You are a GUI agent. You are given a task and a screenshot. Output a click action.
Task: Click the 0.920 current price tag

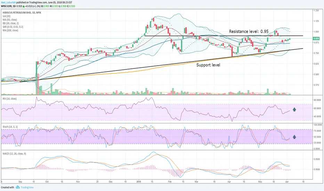coord(316,39)
